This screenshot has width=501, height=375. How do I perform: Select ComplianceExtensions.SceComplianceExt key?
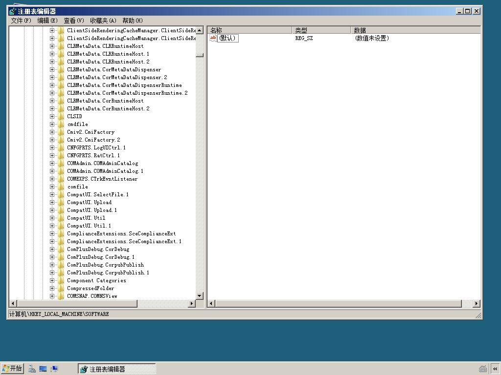121,234
